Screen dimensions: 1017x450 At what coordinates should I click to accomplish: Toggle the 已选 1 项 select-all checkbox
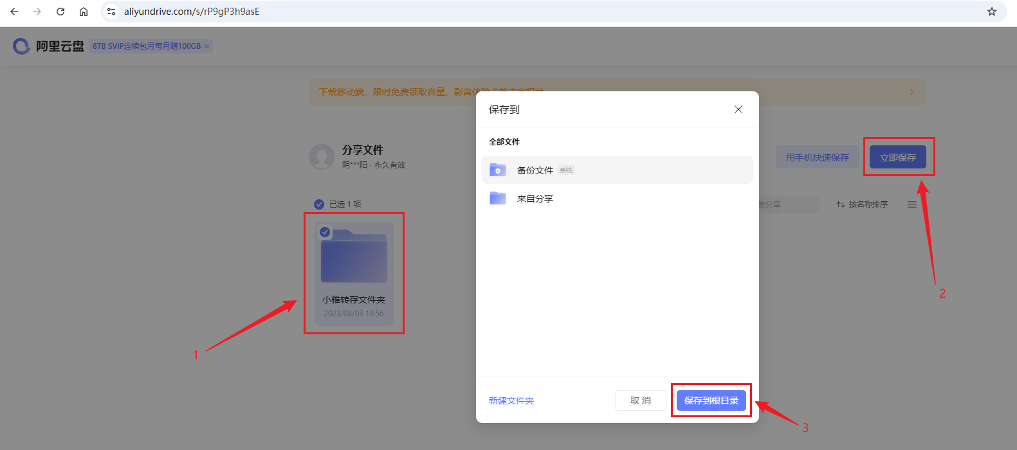point(319,204)
